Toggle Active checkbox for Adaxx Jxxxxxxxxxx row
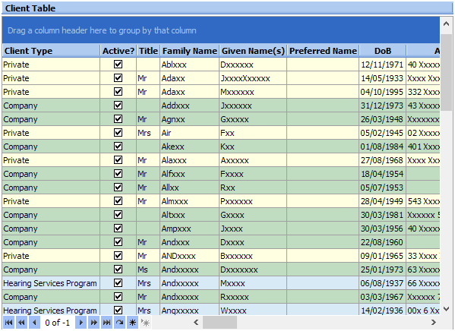This screenshot has height=331, width=455. click(118, 77)
